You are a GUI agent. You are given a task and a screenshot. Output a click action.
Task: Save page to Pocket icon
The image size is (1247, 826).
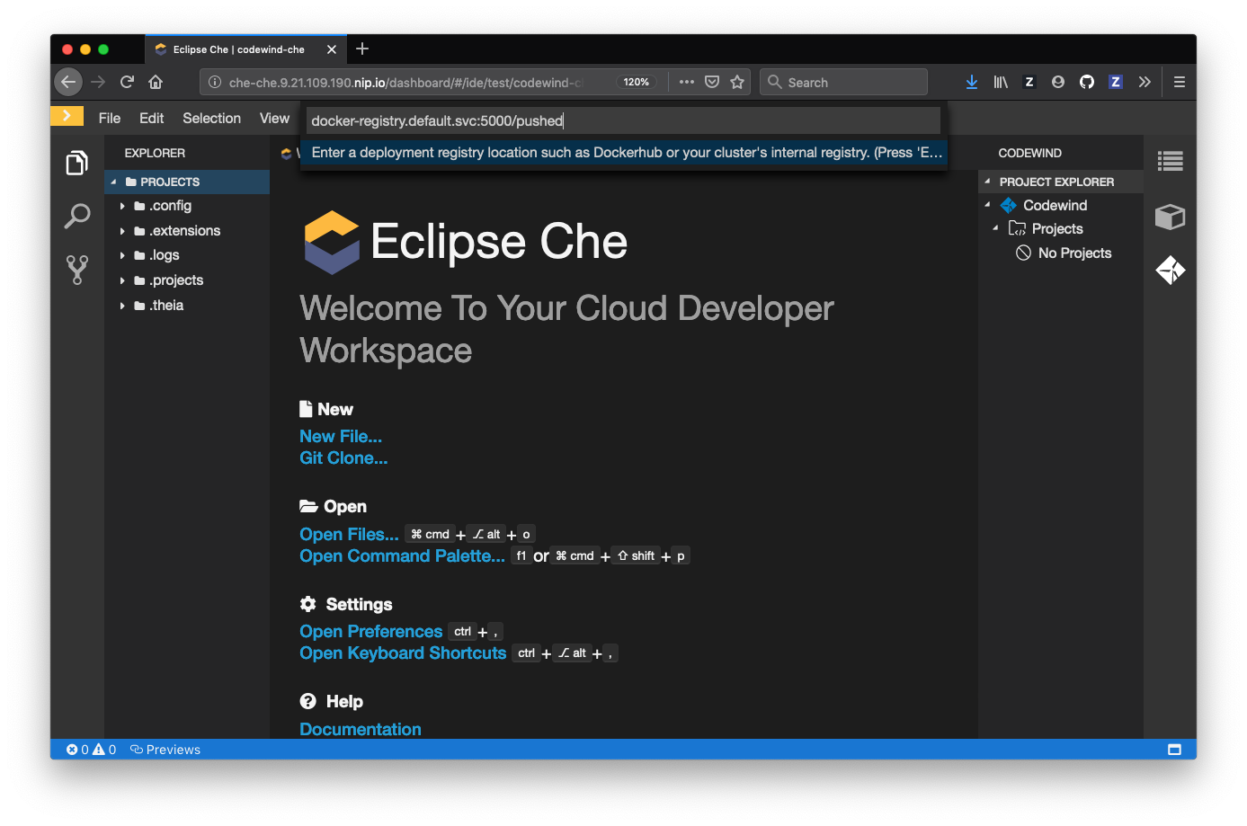coord(712,82)
